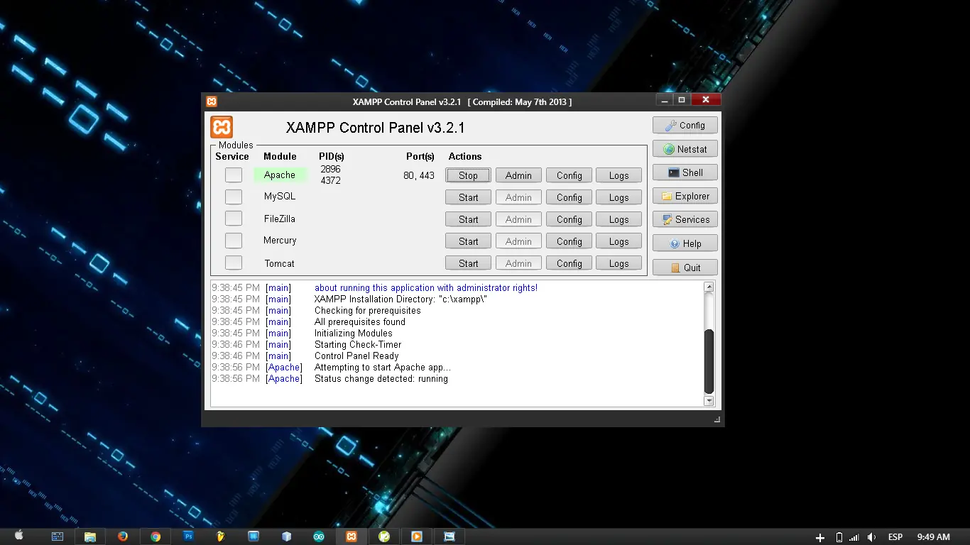Click the FileZilla module label

click(x=280, y=219)
